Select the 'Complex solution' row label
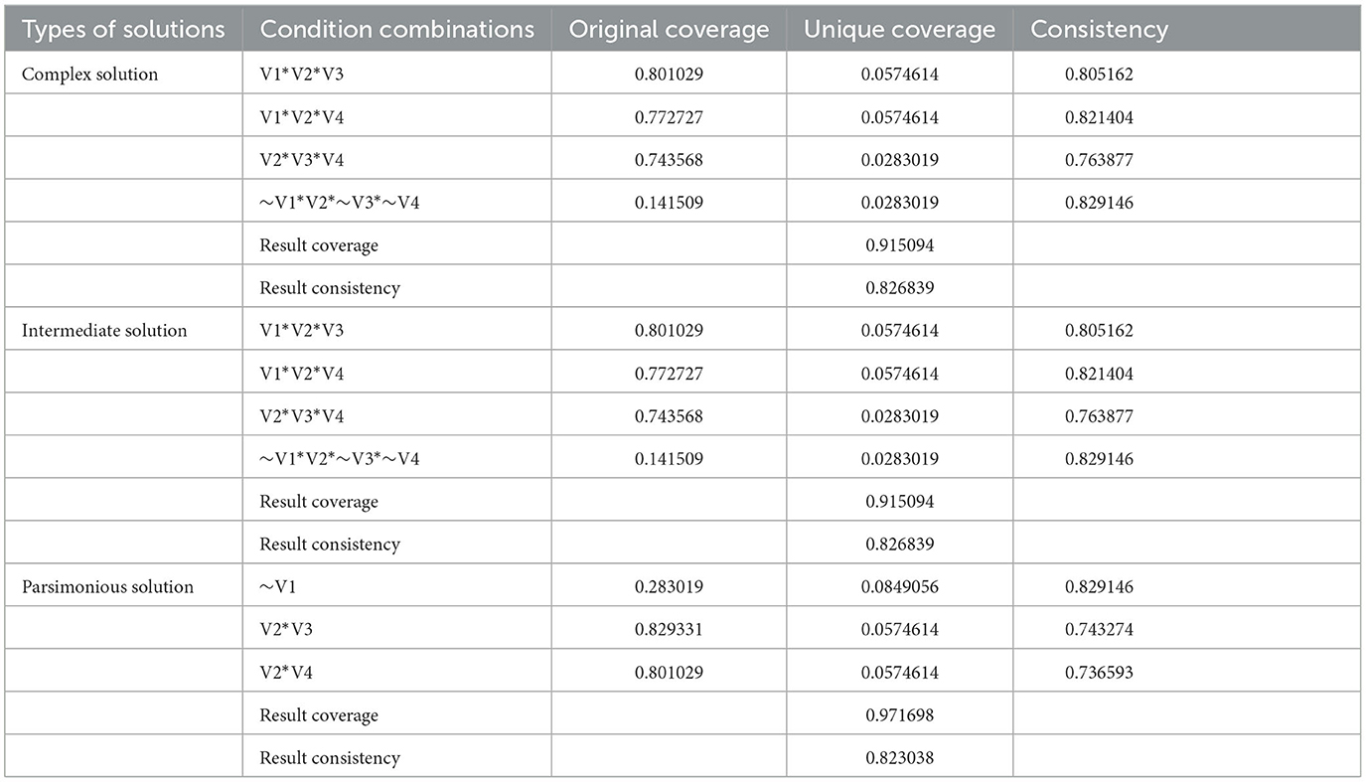 [89, 75]
